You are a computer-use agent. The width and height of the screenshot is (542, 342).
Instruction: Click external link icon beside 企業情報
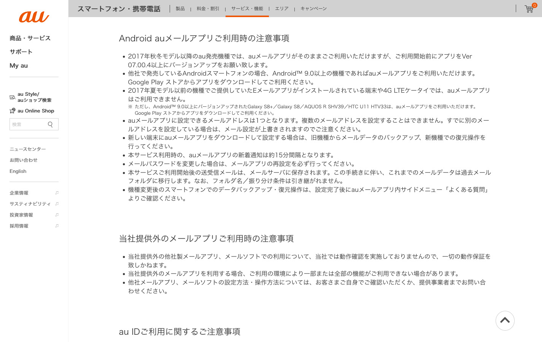(57, 193)
